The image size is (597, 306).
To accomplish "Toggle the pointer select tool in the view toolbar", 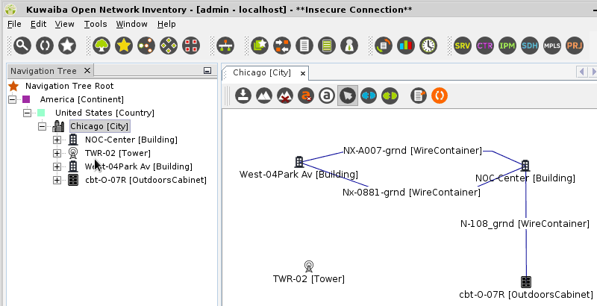I will tap(347, 96).
